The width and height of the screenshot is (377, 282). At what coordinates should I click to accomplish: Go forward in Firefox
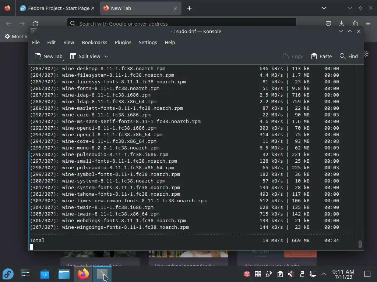(x=22, y=23)
